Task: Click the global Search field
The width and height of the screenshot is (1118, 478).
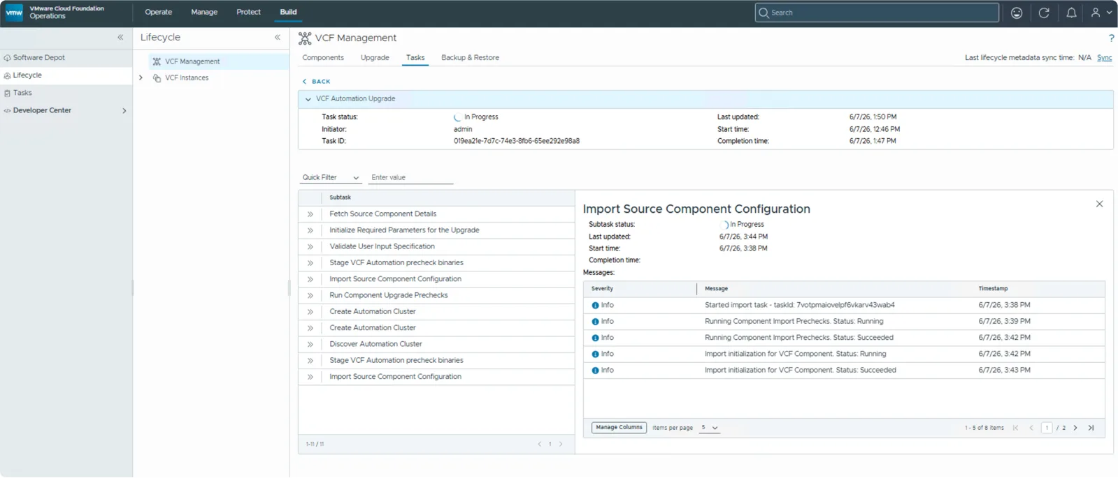Action: point(877,13)
